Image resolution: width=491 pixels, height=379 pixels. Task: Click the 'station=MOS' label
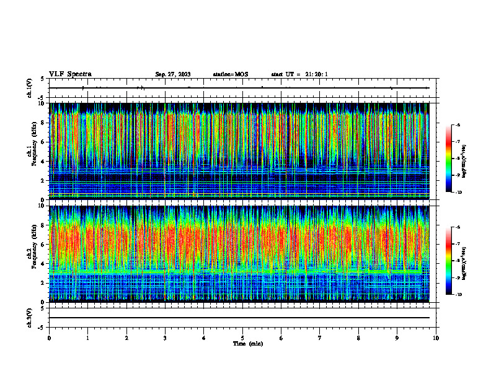pos(231,74)
